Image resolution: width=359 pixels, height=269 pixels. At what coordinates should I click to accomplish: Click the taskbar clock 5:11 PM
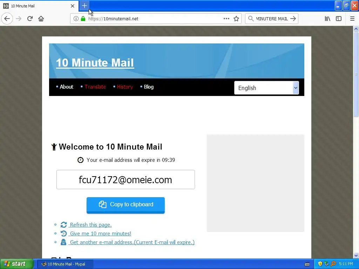346,264
